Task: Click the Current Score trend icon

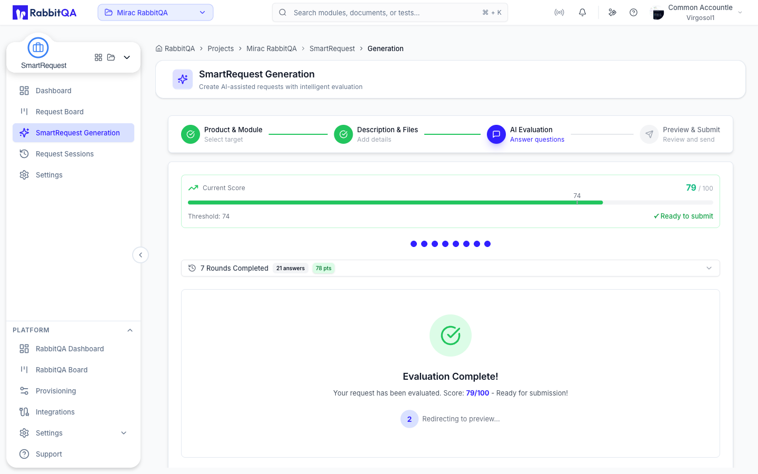Action: 193,187
